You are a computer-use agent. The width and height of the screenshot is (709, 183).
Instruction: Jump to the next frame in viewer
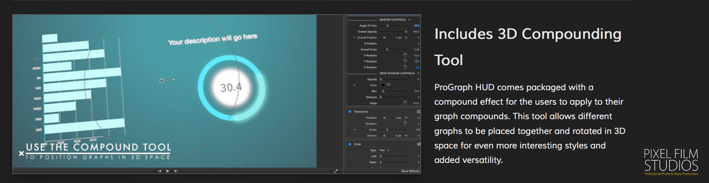click(x=176, y=171)
